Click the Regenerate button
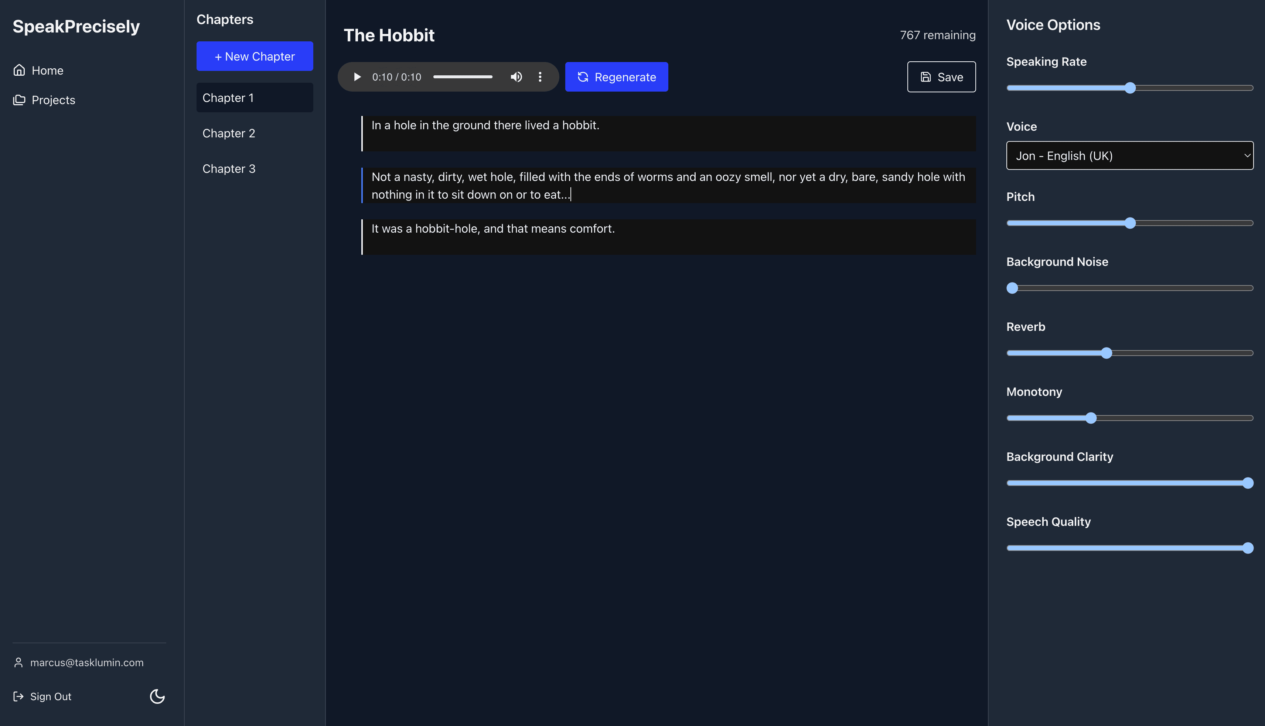The height and width of the screenshot is (726, 1265). click(x=617, y=76)
